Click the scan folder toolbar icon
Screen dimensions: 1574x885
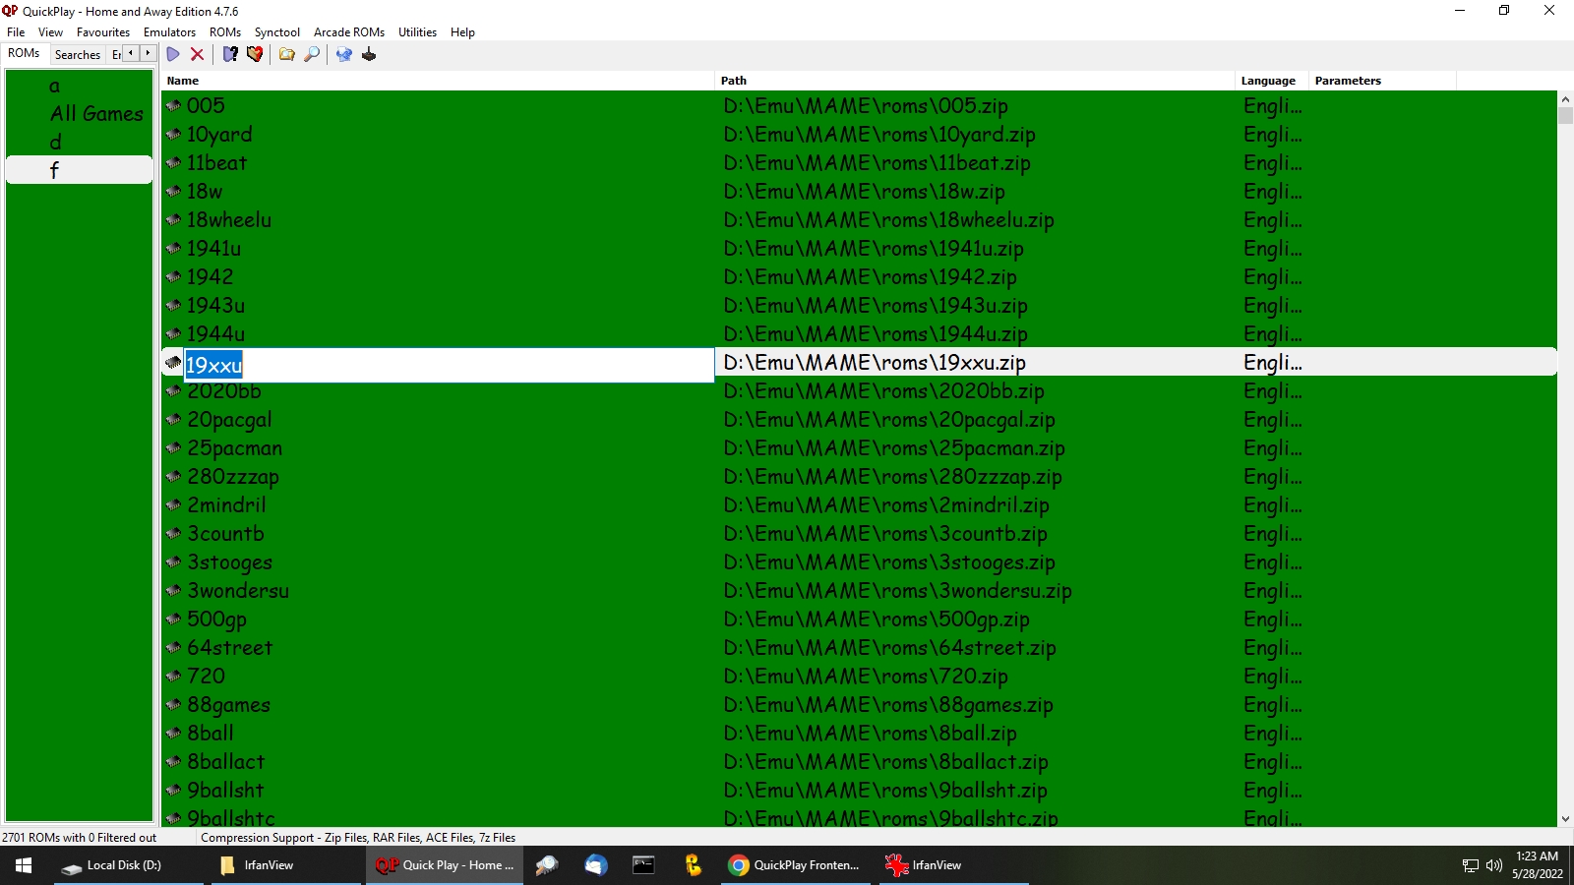[x=287, y=54]
